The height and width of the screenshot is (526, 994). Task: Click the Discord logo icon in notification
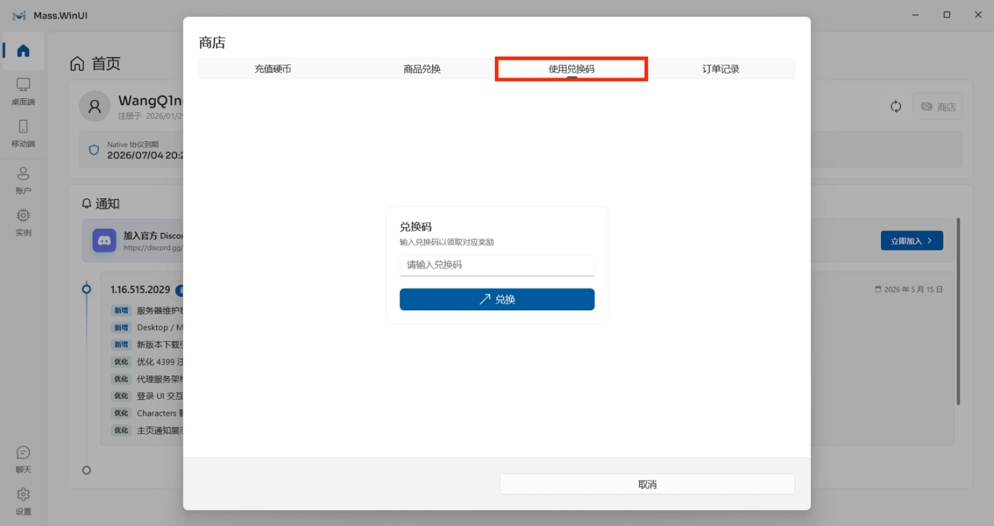(104, 241)
